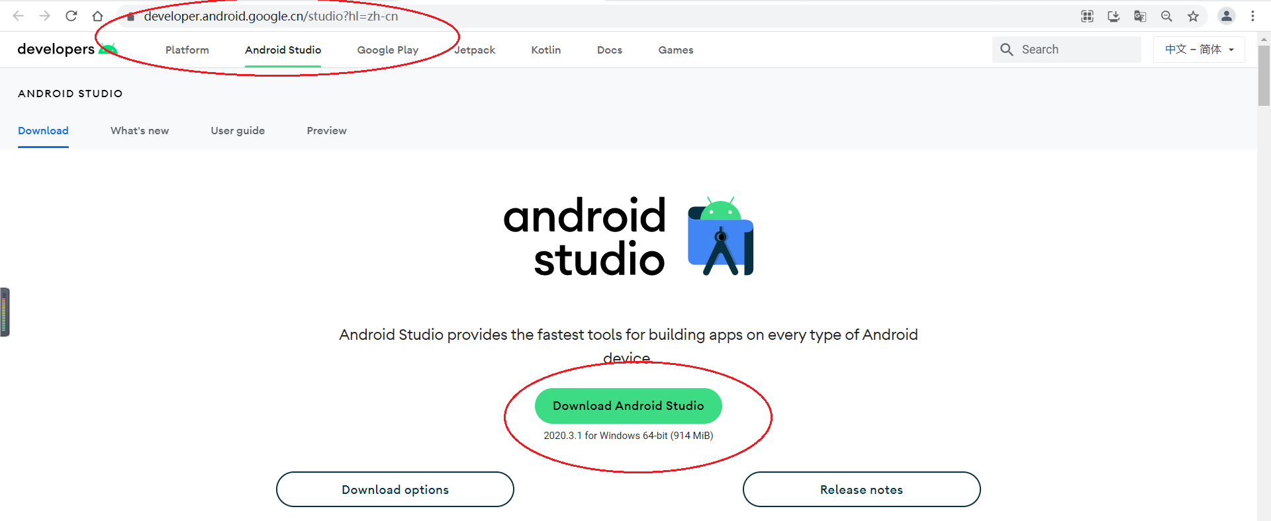Screen dimensions: 1271x521
Task: Switch to the What's new tab
Action: [x=140, y=131]
